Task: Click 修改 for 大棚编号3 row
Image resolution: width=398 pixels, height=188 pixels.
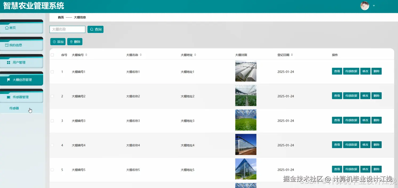Action: (365, 120)
